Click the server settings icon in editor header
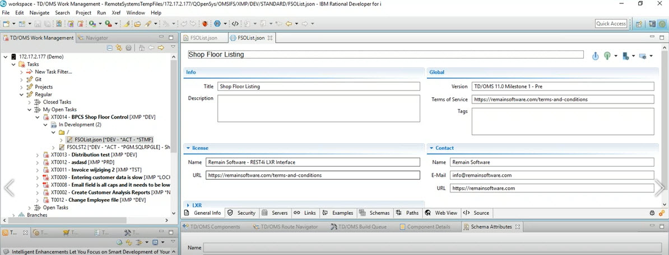The width and height of the screenshot is (669, 255). (626, 56)
